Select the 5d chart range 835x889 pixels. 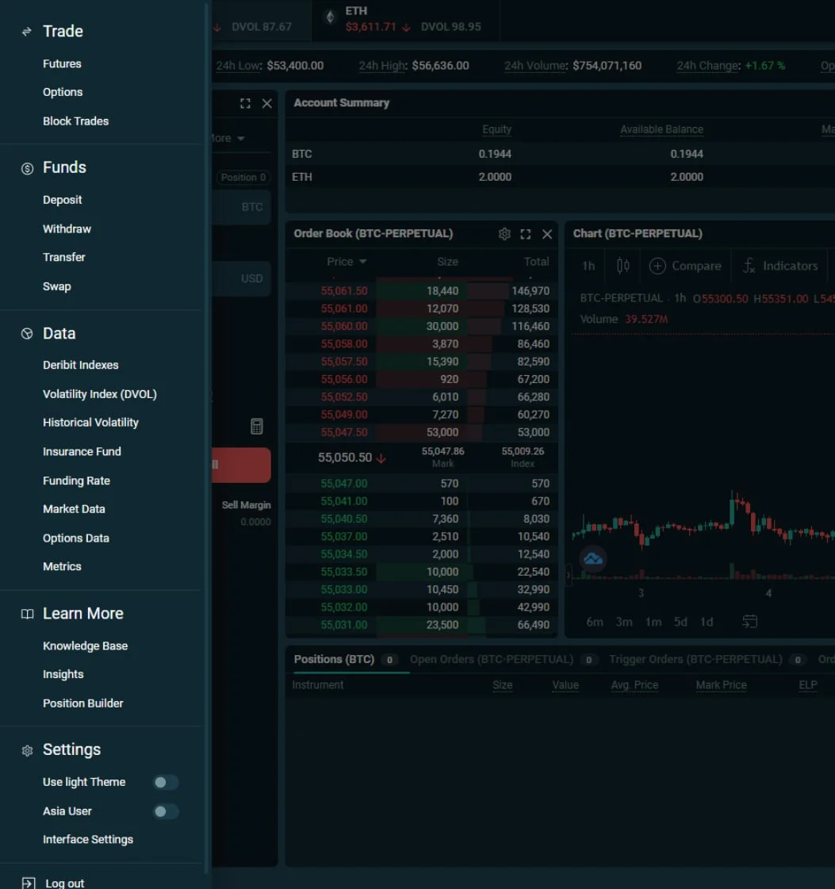click(680, 622)
